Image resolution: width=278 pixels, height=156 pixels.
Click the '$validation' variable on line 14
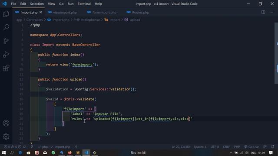point(57,89)
